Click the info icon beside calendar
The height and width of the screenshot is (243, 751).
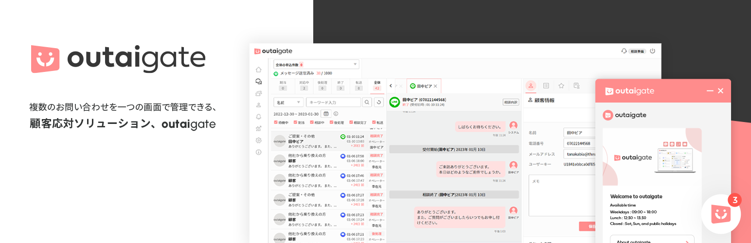336,114
